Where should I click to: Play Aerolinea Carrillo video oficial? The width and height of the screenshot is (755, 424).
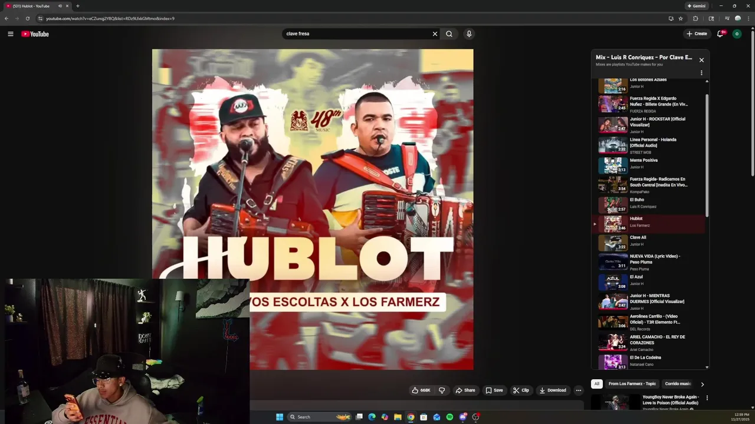(x=649, y=322)
